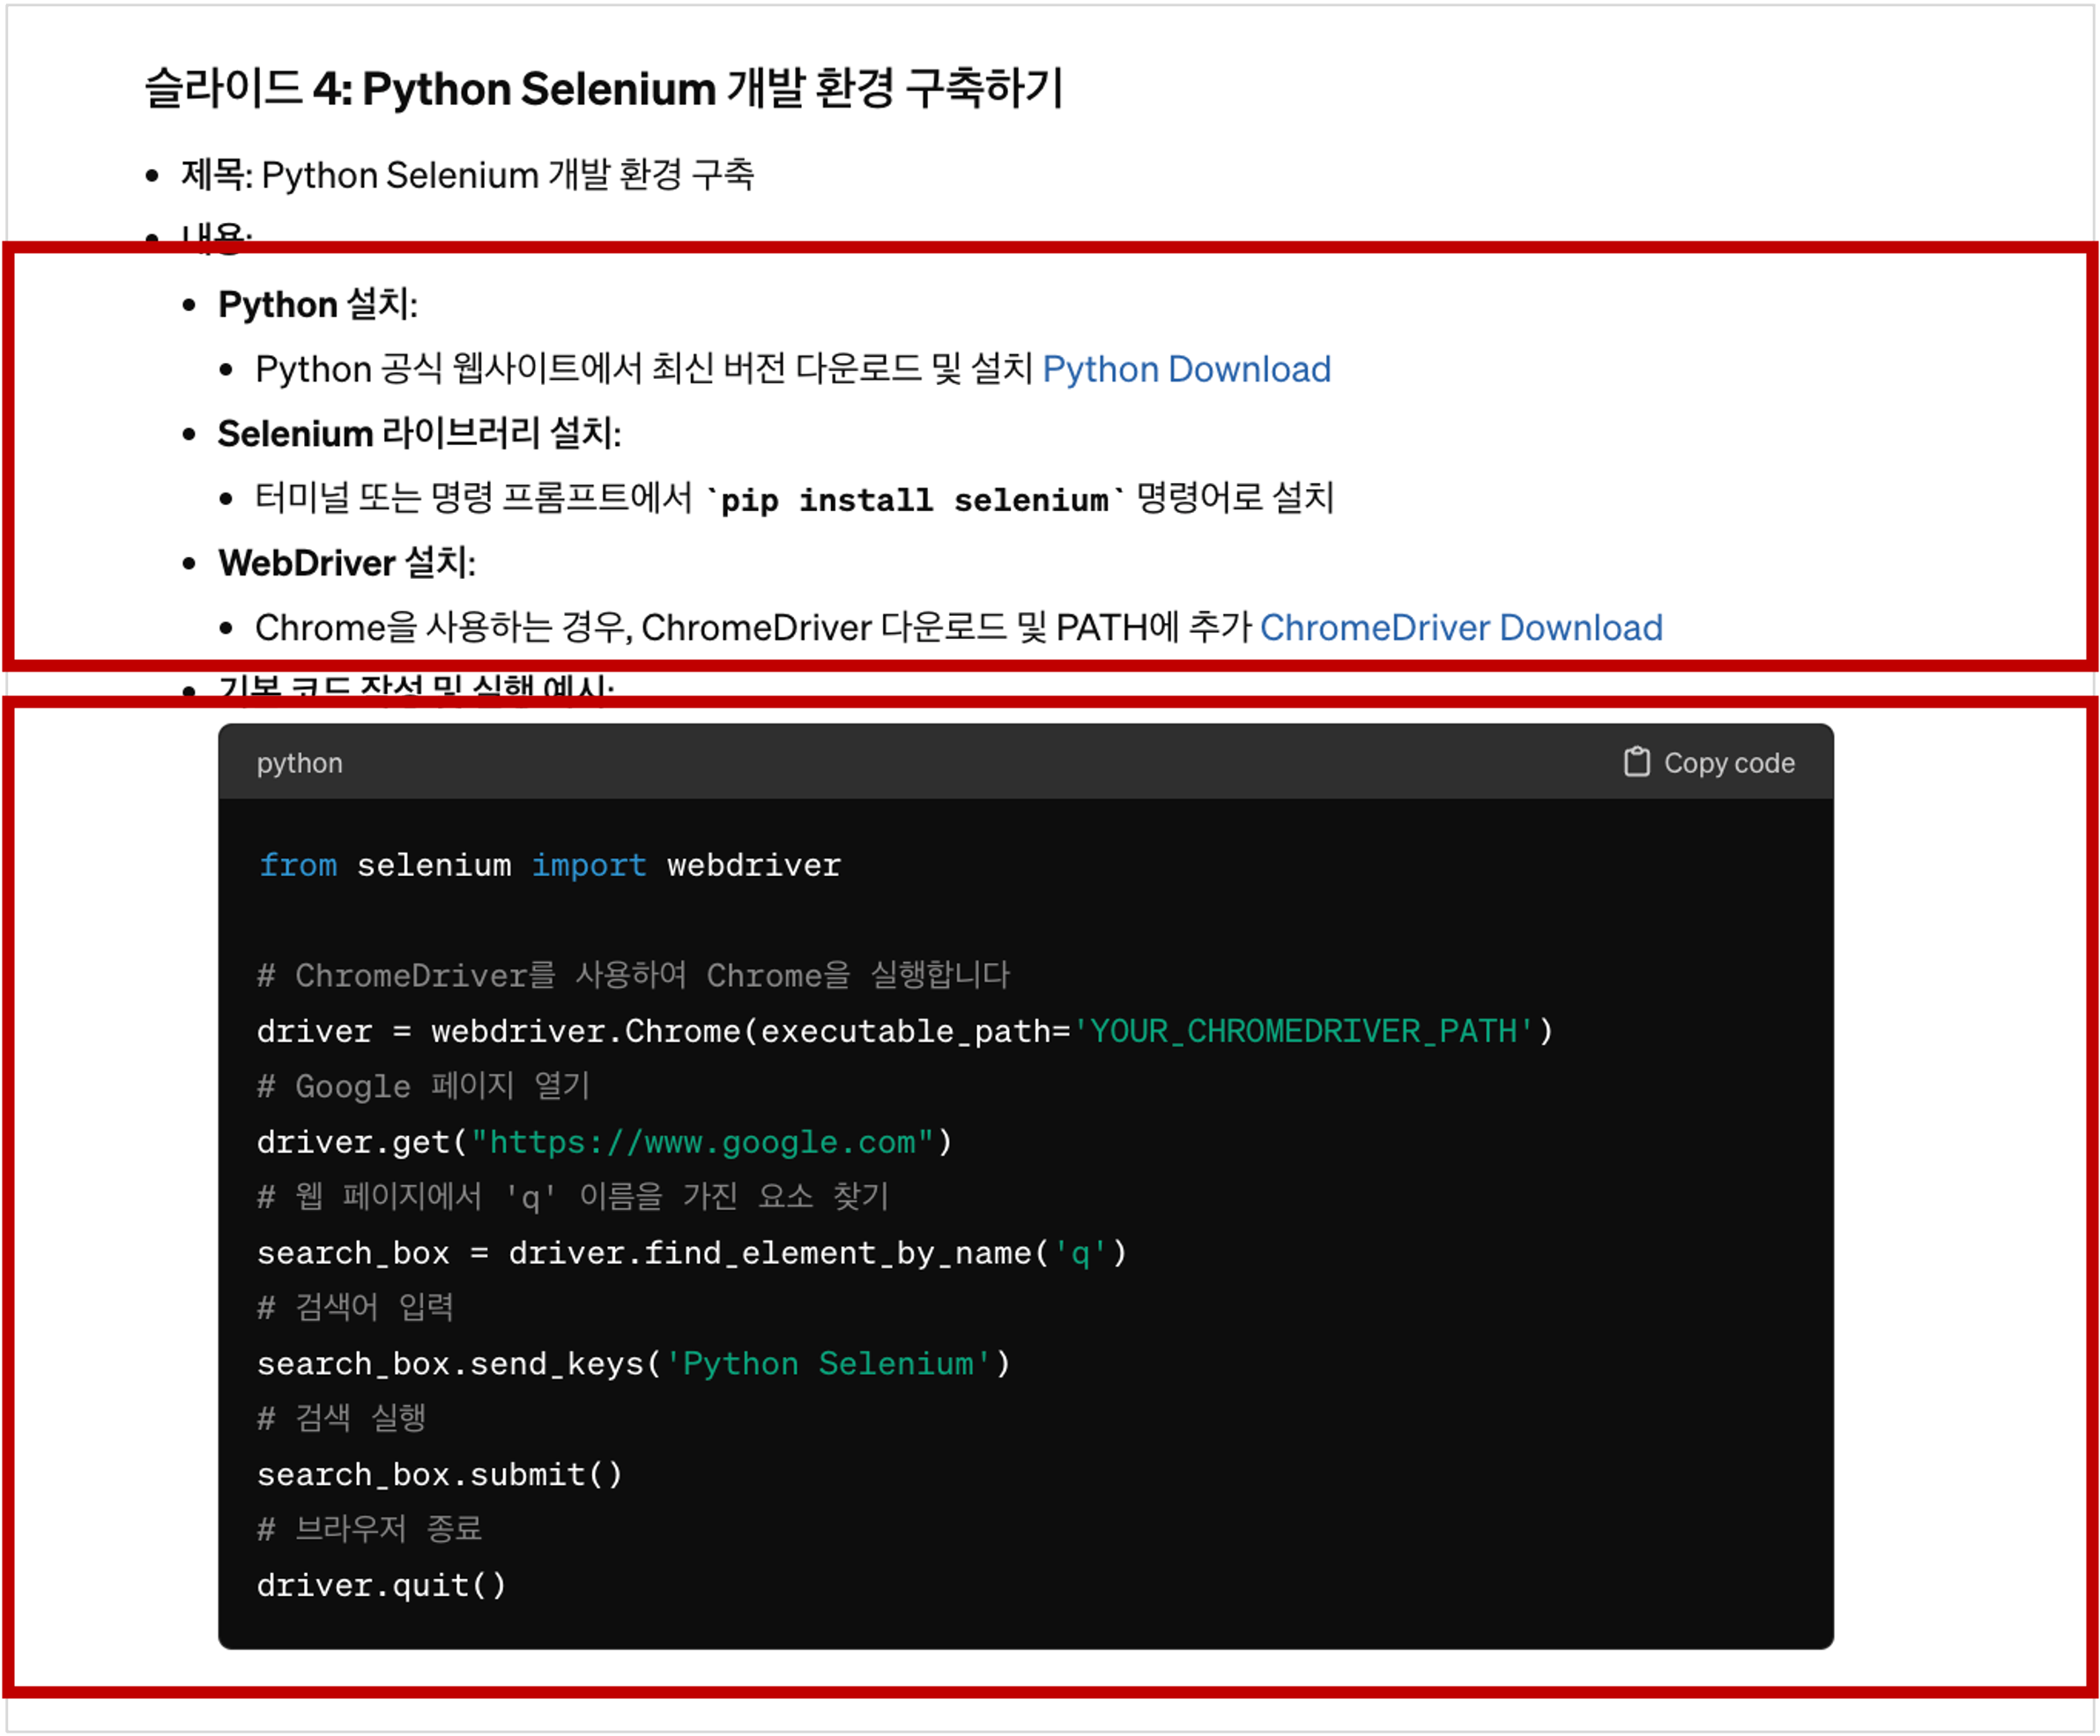Open the ChromeDriver Download link
This screenshot has height=1736, width=2100.
pos(1460,628)
